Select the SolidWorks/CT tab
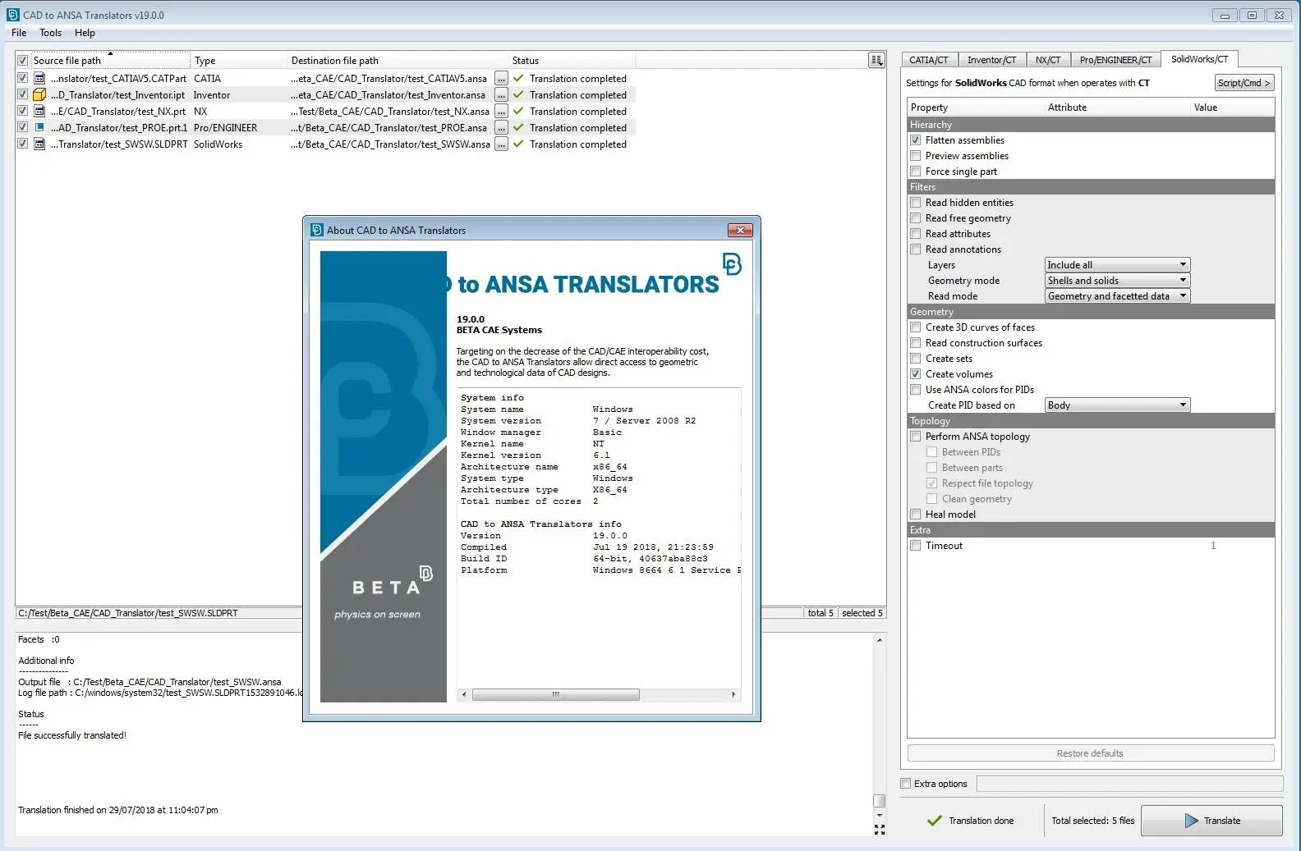 click(x=1200, y=59)
